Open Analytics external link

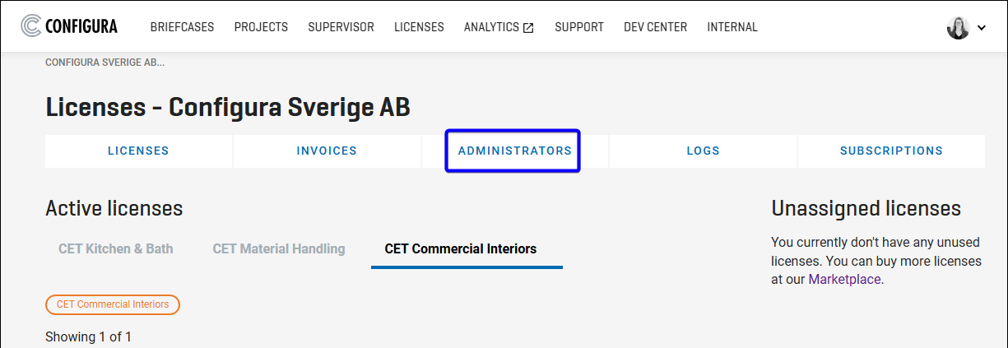coord(499,27)
